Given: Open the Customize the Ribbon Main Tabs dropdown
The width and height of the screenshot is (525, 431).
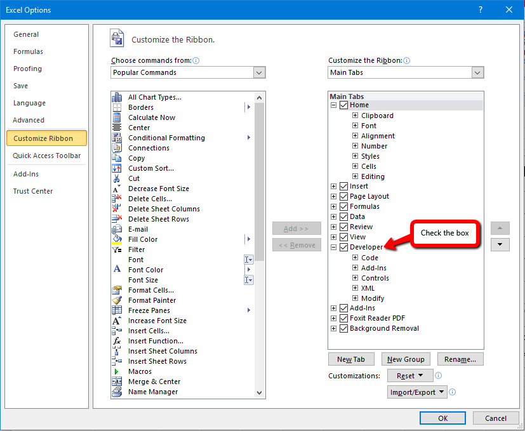Looking at the screenshot, I should (477, 72).
